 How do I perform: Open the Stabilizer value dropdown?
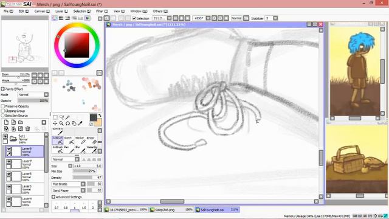pos(275,18)
